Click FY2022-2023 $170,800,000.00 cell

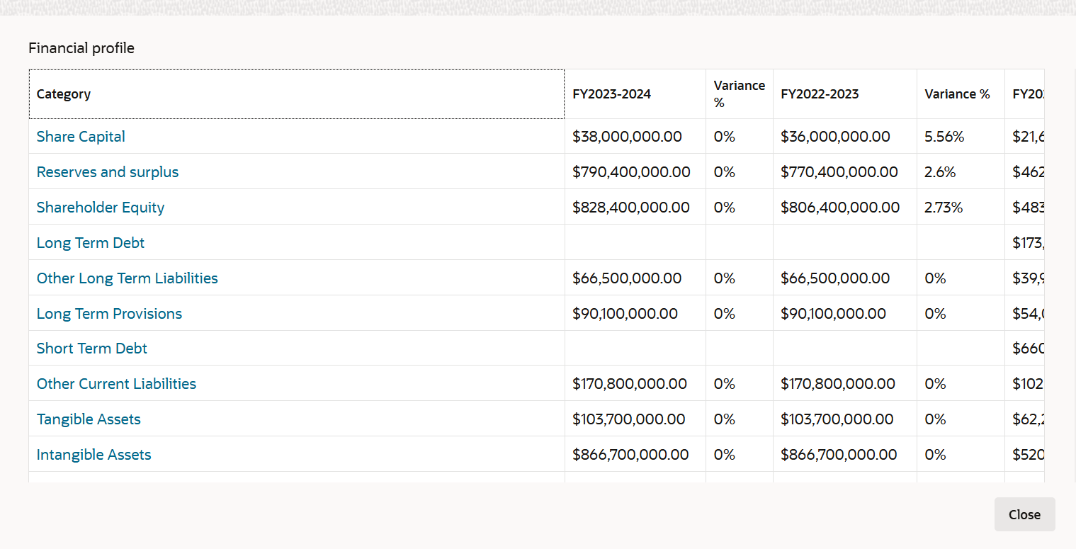tap(845, 384)
